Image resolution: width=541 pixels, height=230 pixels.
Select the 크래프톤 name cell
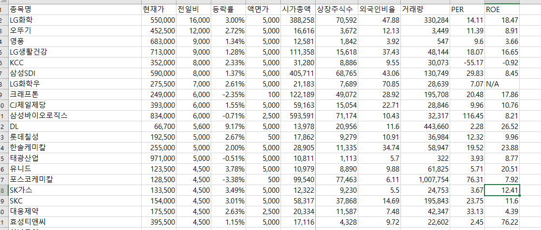pos(74,95)
